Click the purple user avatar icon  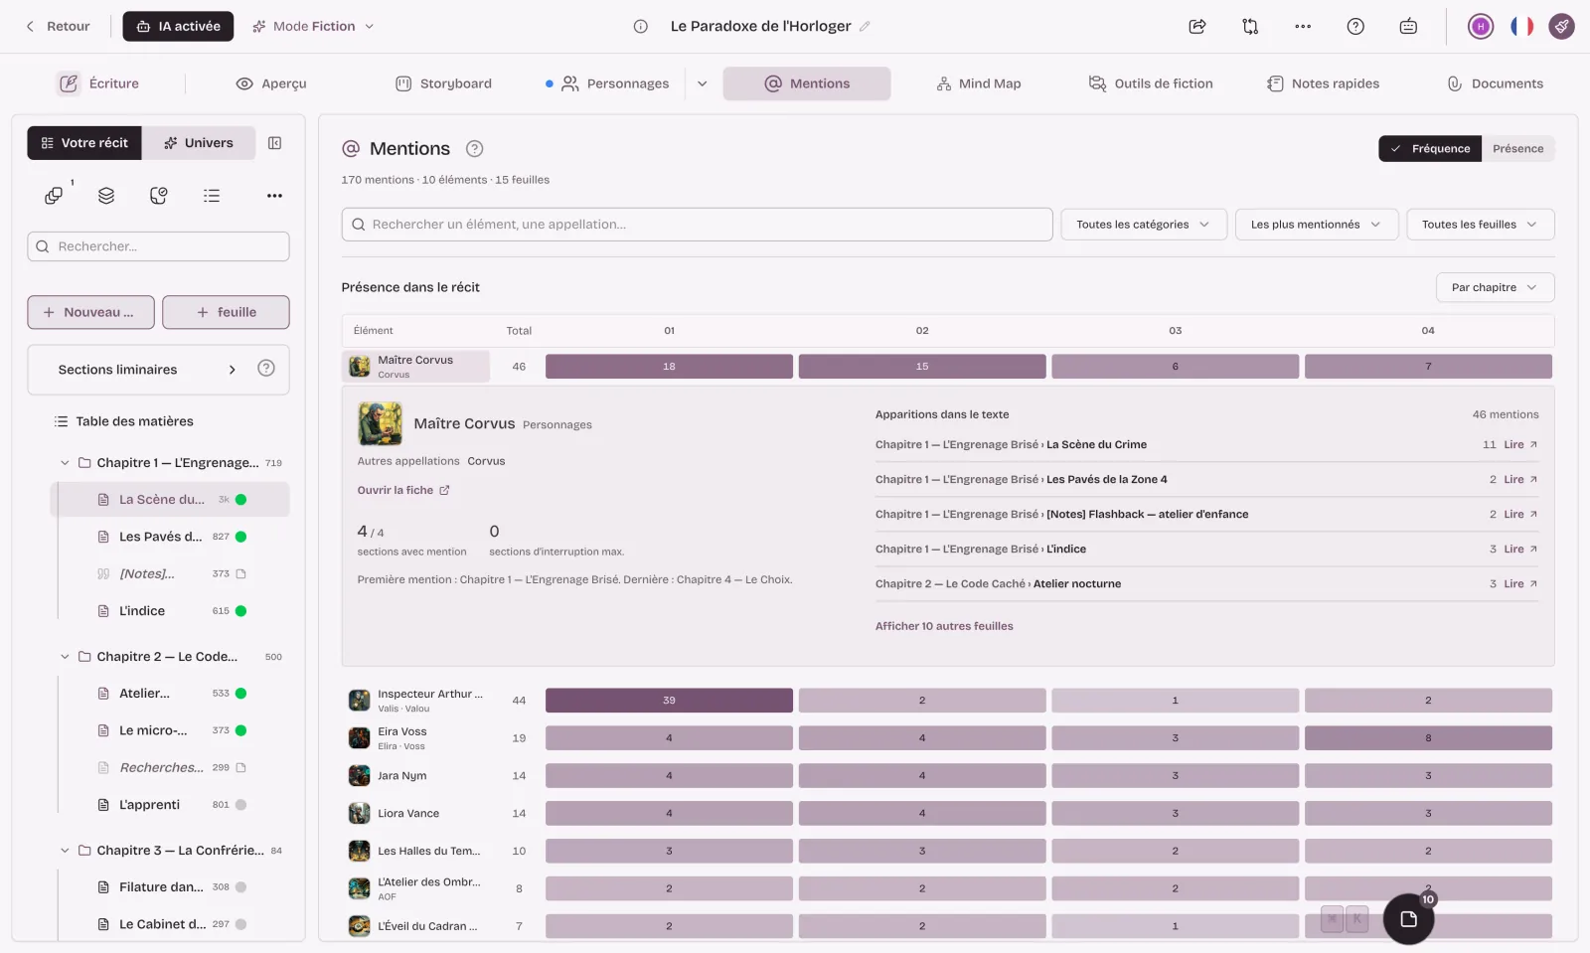(x=1481, y=27)
